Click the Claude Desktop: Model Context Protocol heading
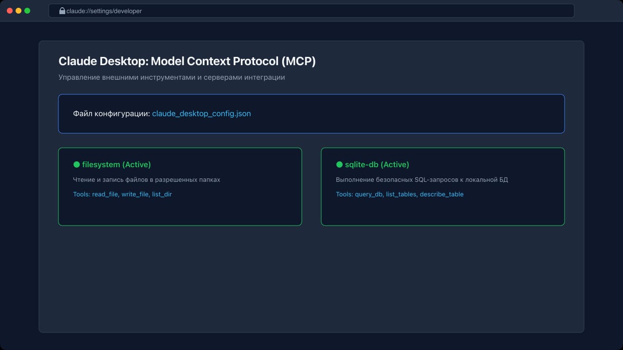The image size is (623, 350). coord(187,61)
